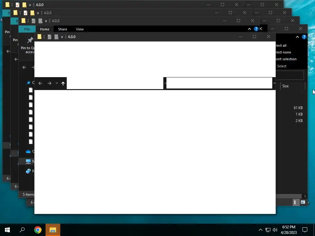315x236 pixels.
Task: Click the horizontal scrollbar right arrow
Action: (305, 196)
